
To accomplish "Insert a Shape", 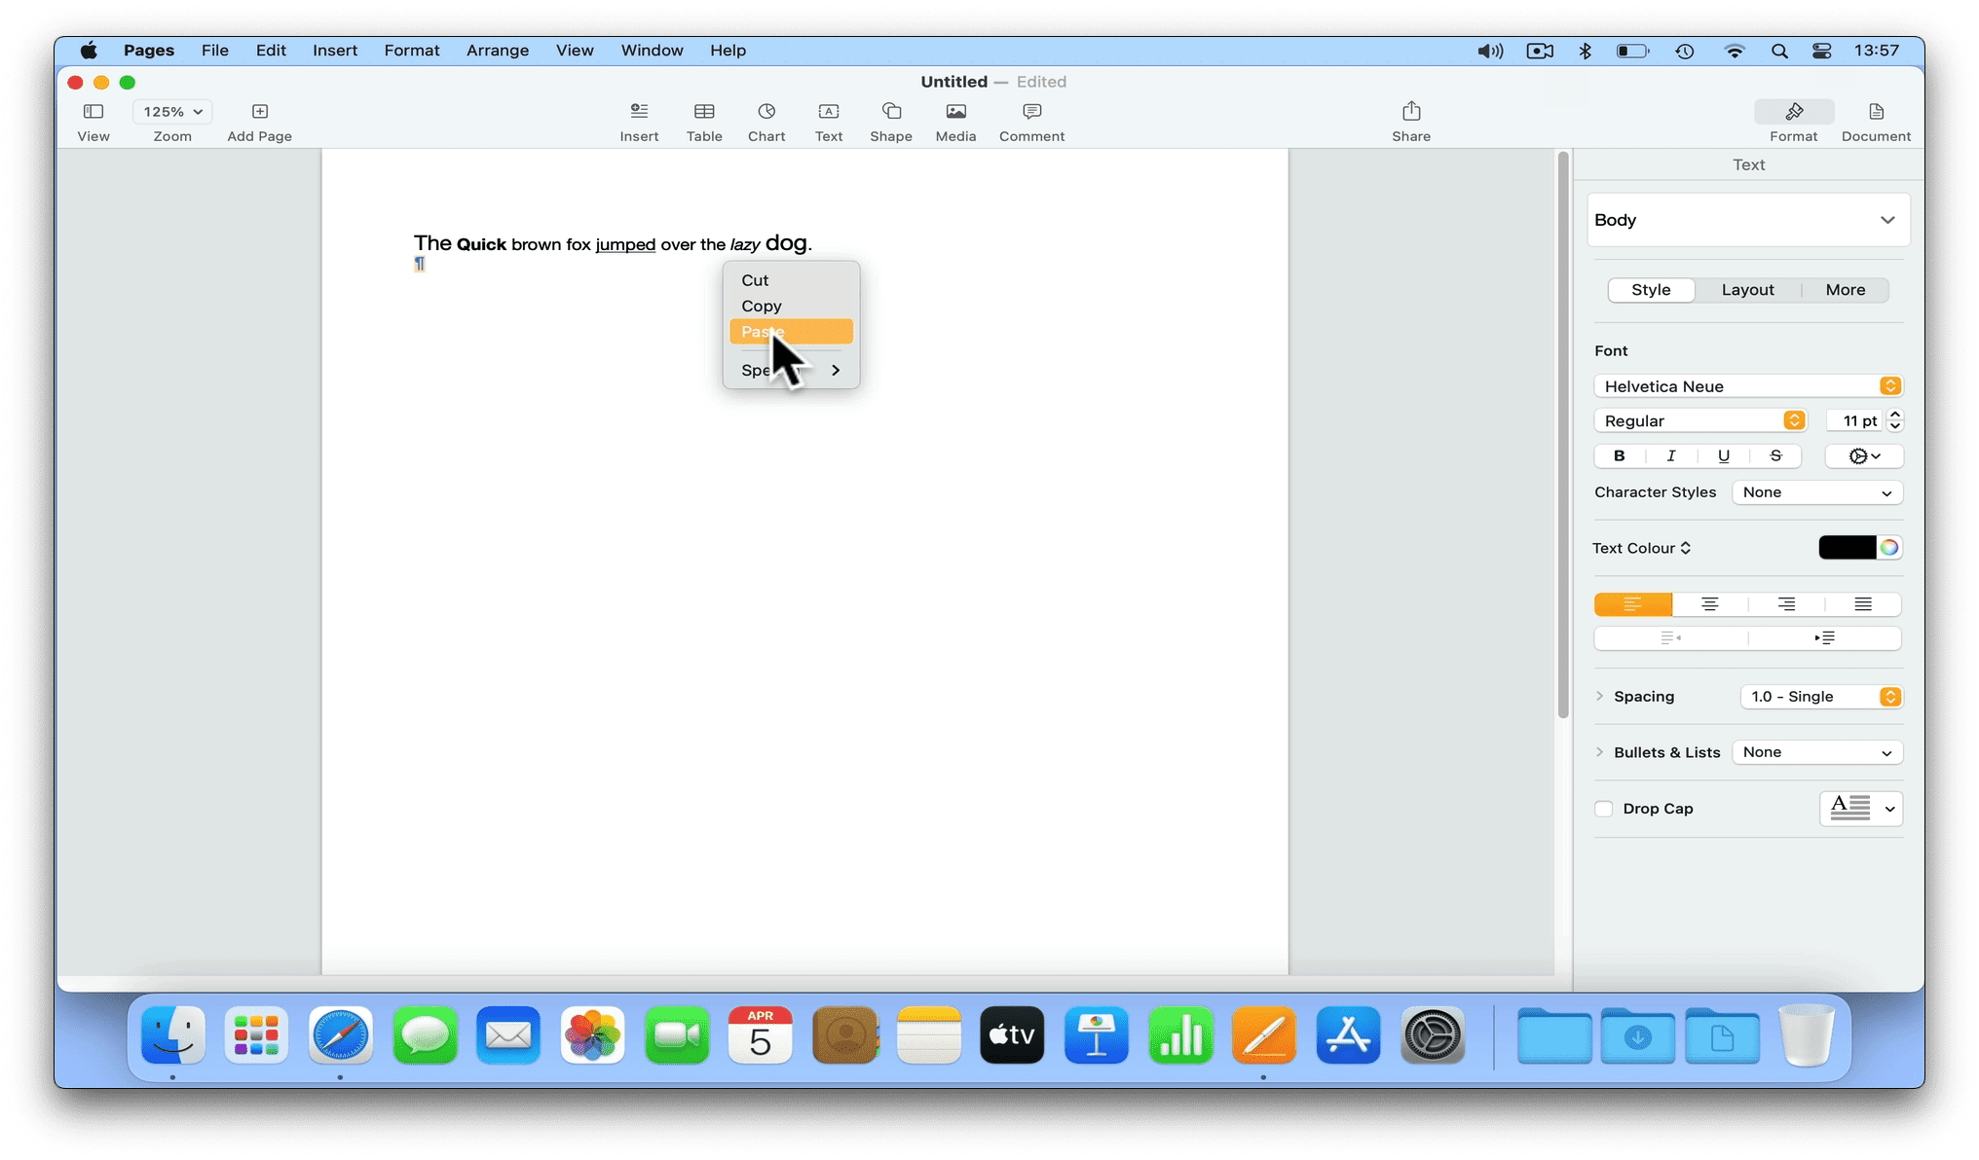I will click(891, 120).
